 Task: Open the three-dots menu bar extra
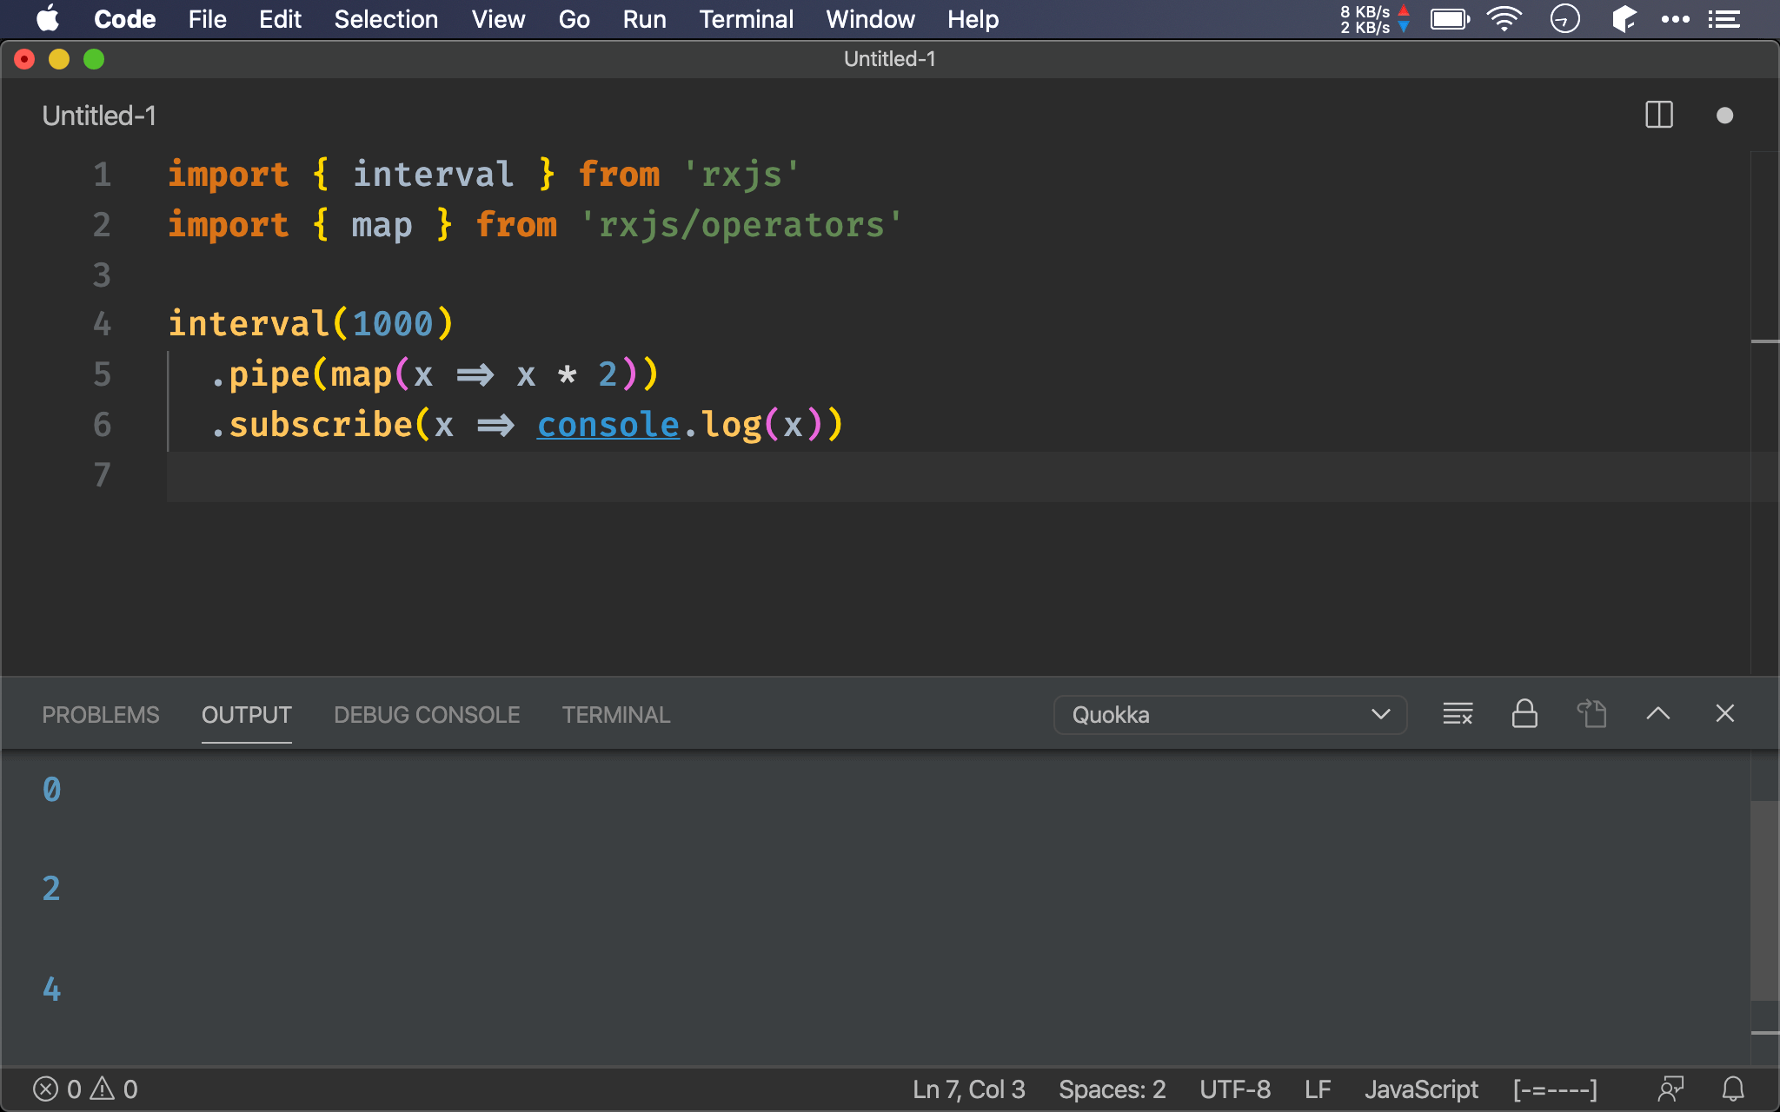click(1675, 19)
